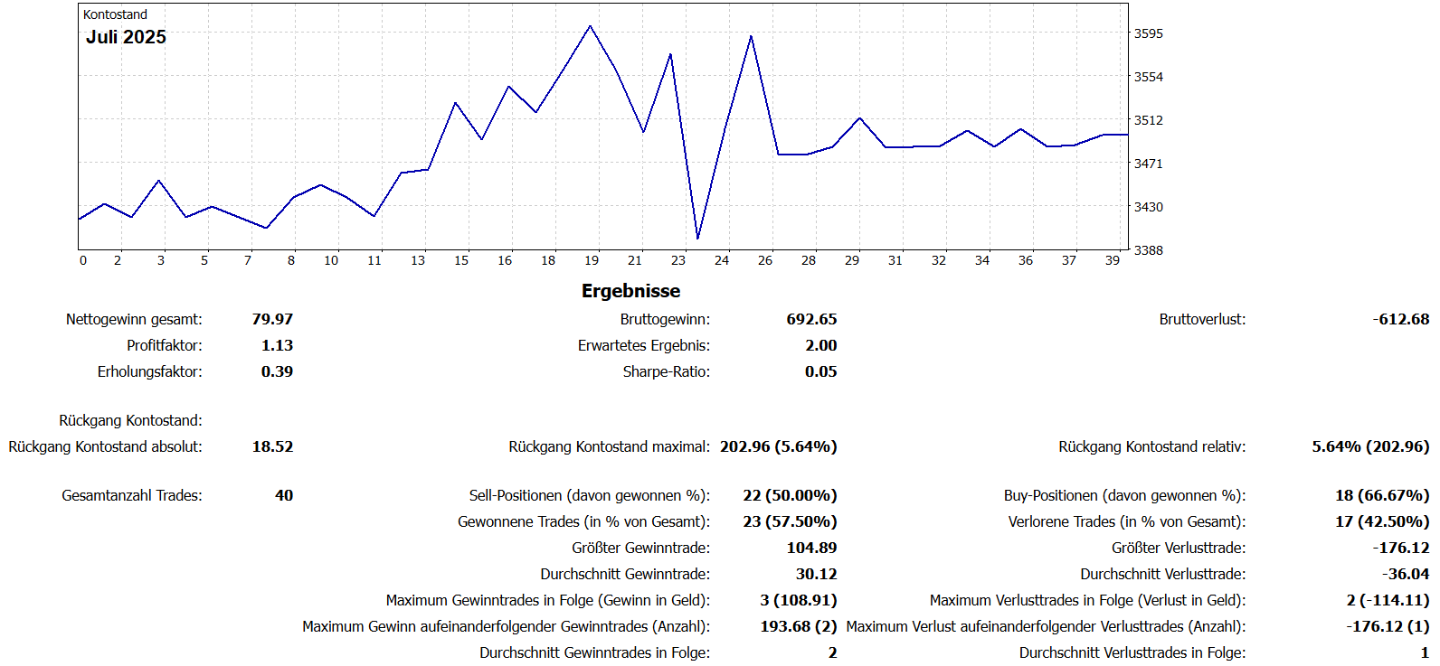Select Sharpe-Ratio value 0.05
Image resolution: width=1440 pixels, height=666 pixels.
coord(820,371)
